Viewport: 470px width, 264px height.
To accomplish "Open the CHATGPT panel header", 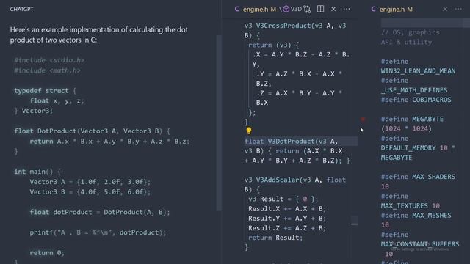I will point(21,9).
